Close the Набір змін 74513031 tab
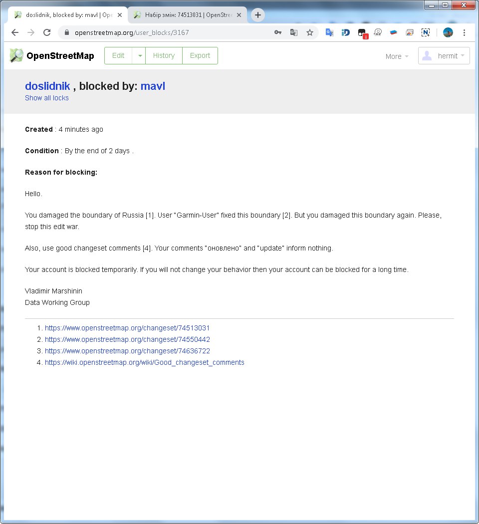The image size is (479, 524). click(239, 15)
